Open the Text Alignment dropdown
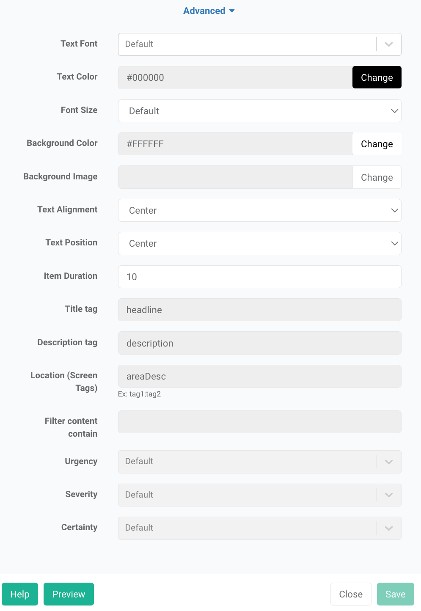Viewport: 421px width, 611px height. 259,210
